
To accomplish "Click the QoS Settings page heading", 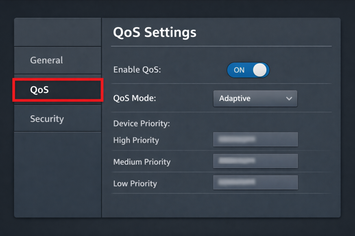I will click(x=155, y=32).
